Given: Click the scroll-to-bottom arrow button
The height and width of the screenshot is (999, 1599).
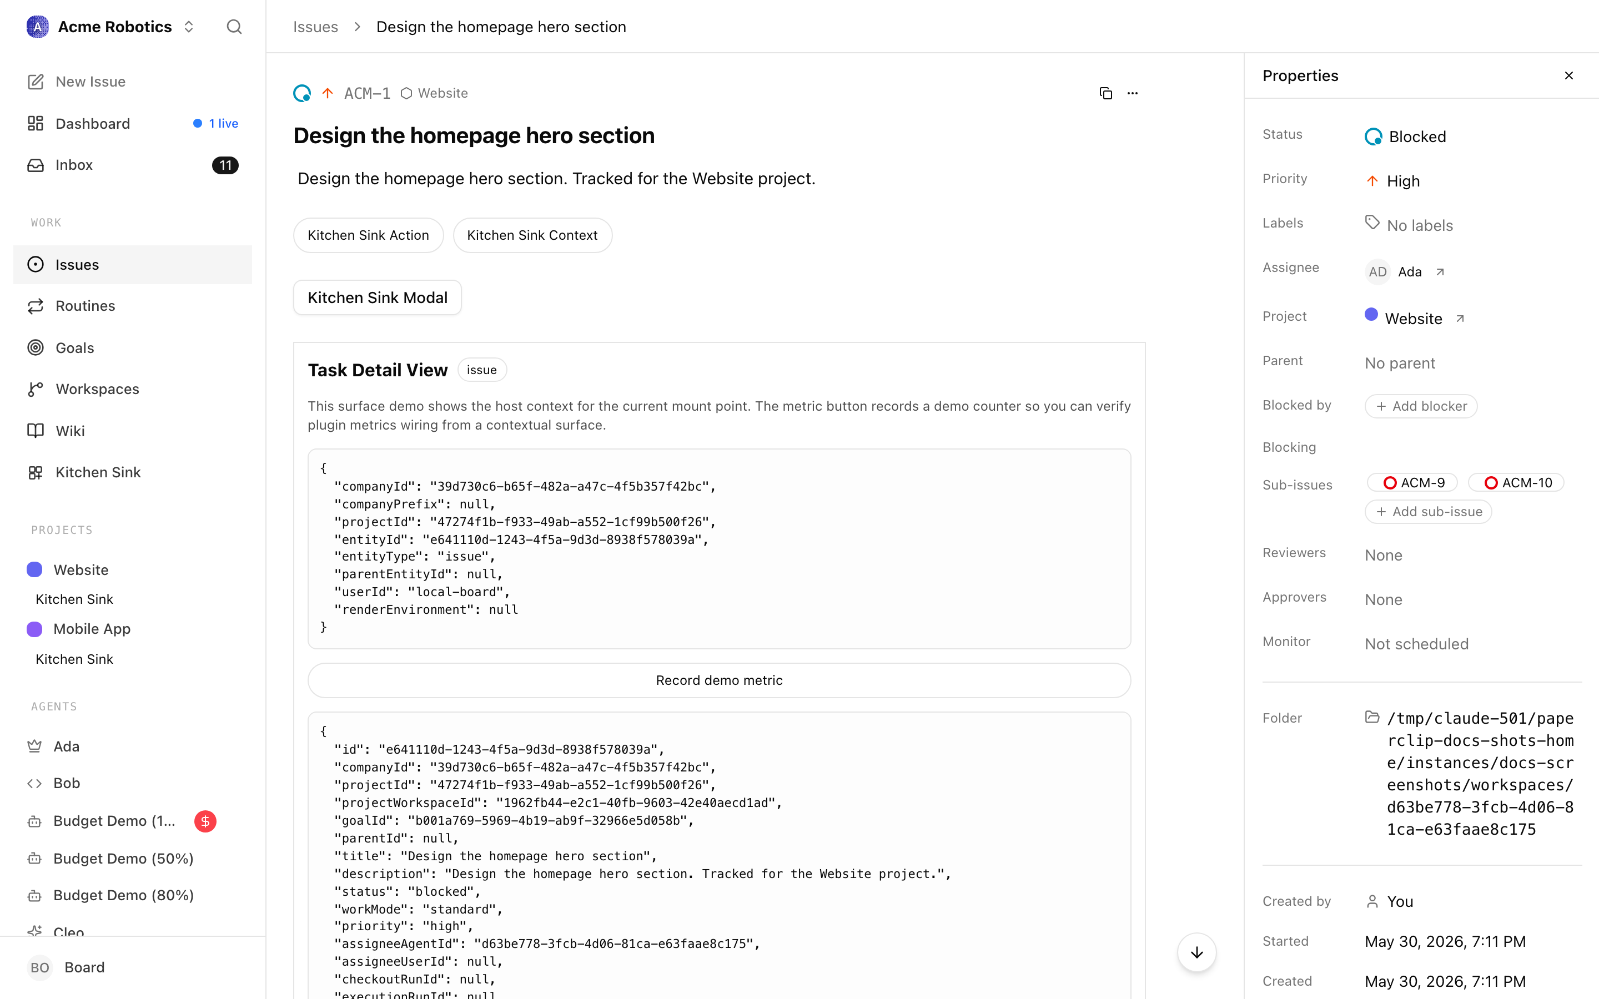Looking at the screenshot, I should pyautogui.click(x=1196, y=952).
